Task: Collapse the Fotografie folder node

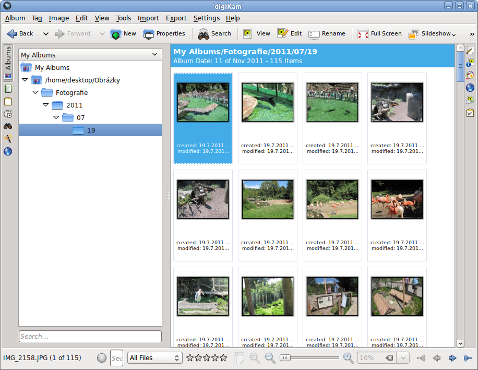Action: pyautogui.click(x=35, y=92)
